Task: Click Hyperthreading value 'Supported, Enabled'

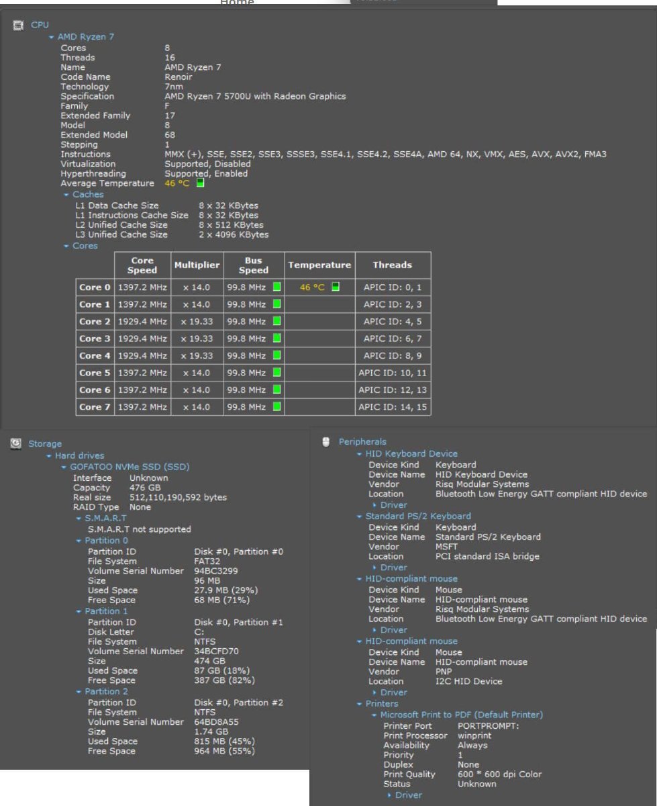Action: pos(206,173)
